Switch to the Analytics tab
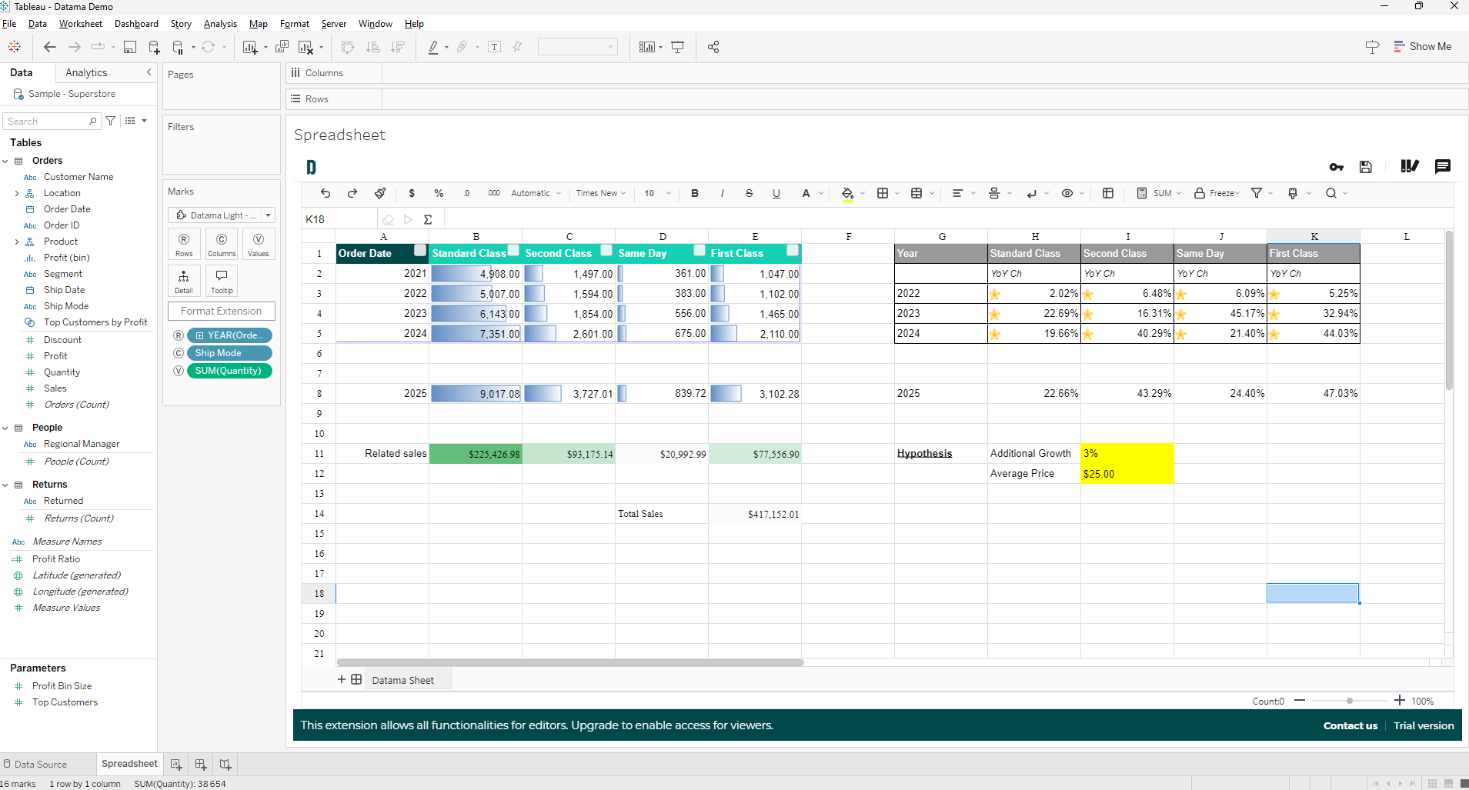 coord(86,72)
